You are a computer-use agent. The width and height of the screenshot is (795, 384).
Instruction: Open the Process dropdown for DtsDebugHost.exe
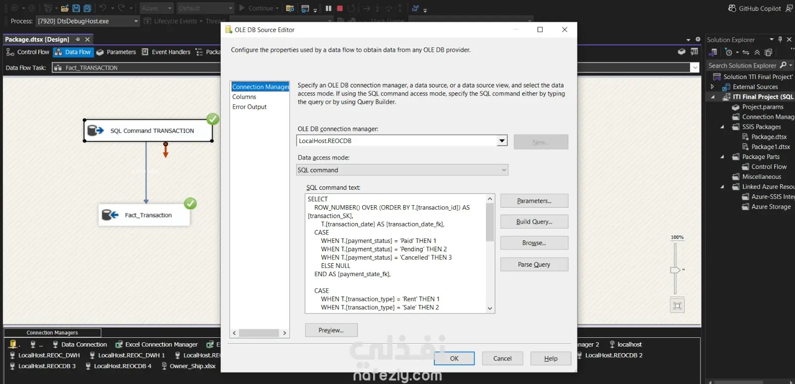pyautogui.click(x=136, y=21)
